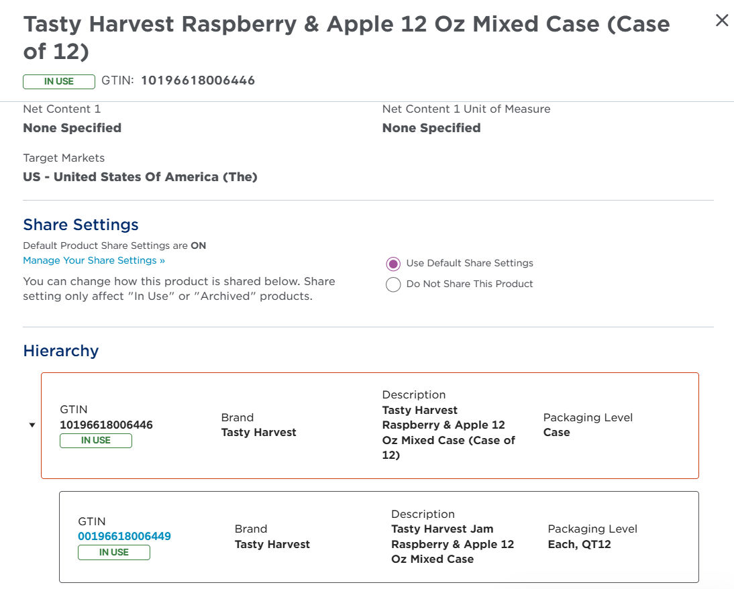Close the product detail dialog
The height and width of the screenshot is (589, 734).
point(722,20)
